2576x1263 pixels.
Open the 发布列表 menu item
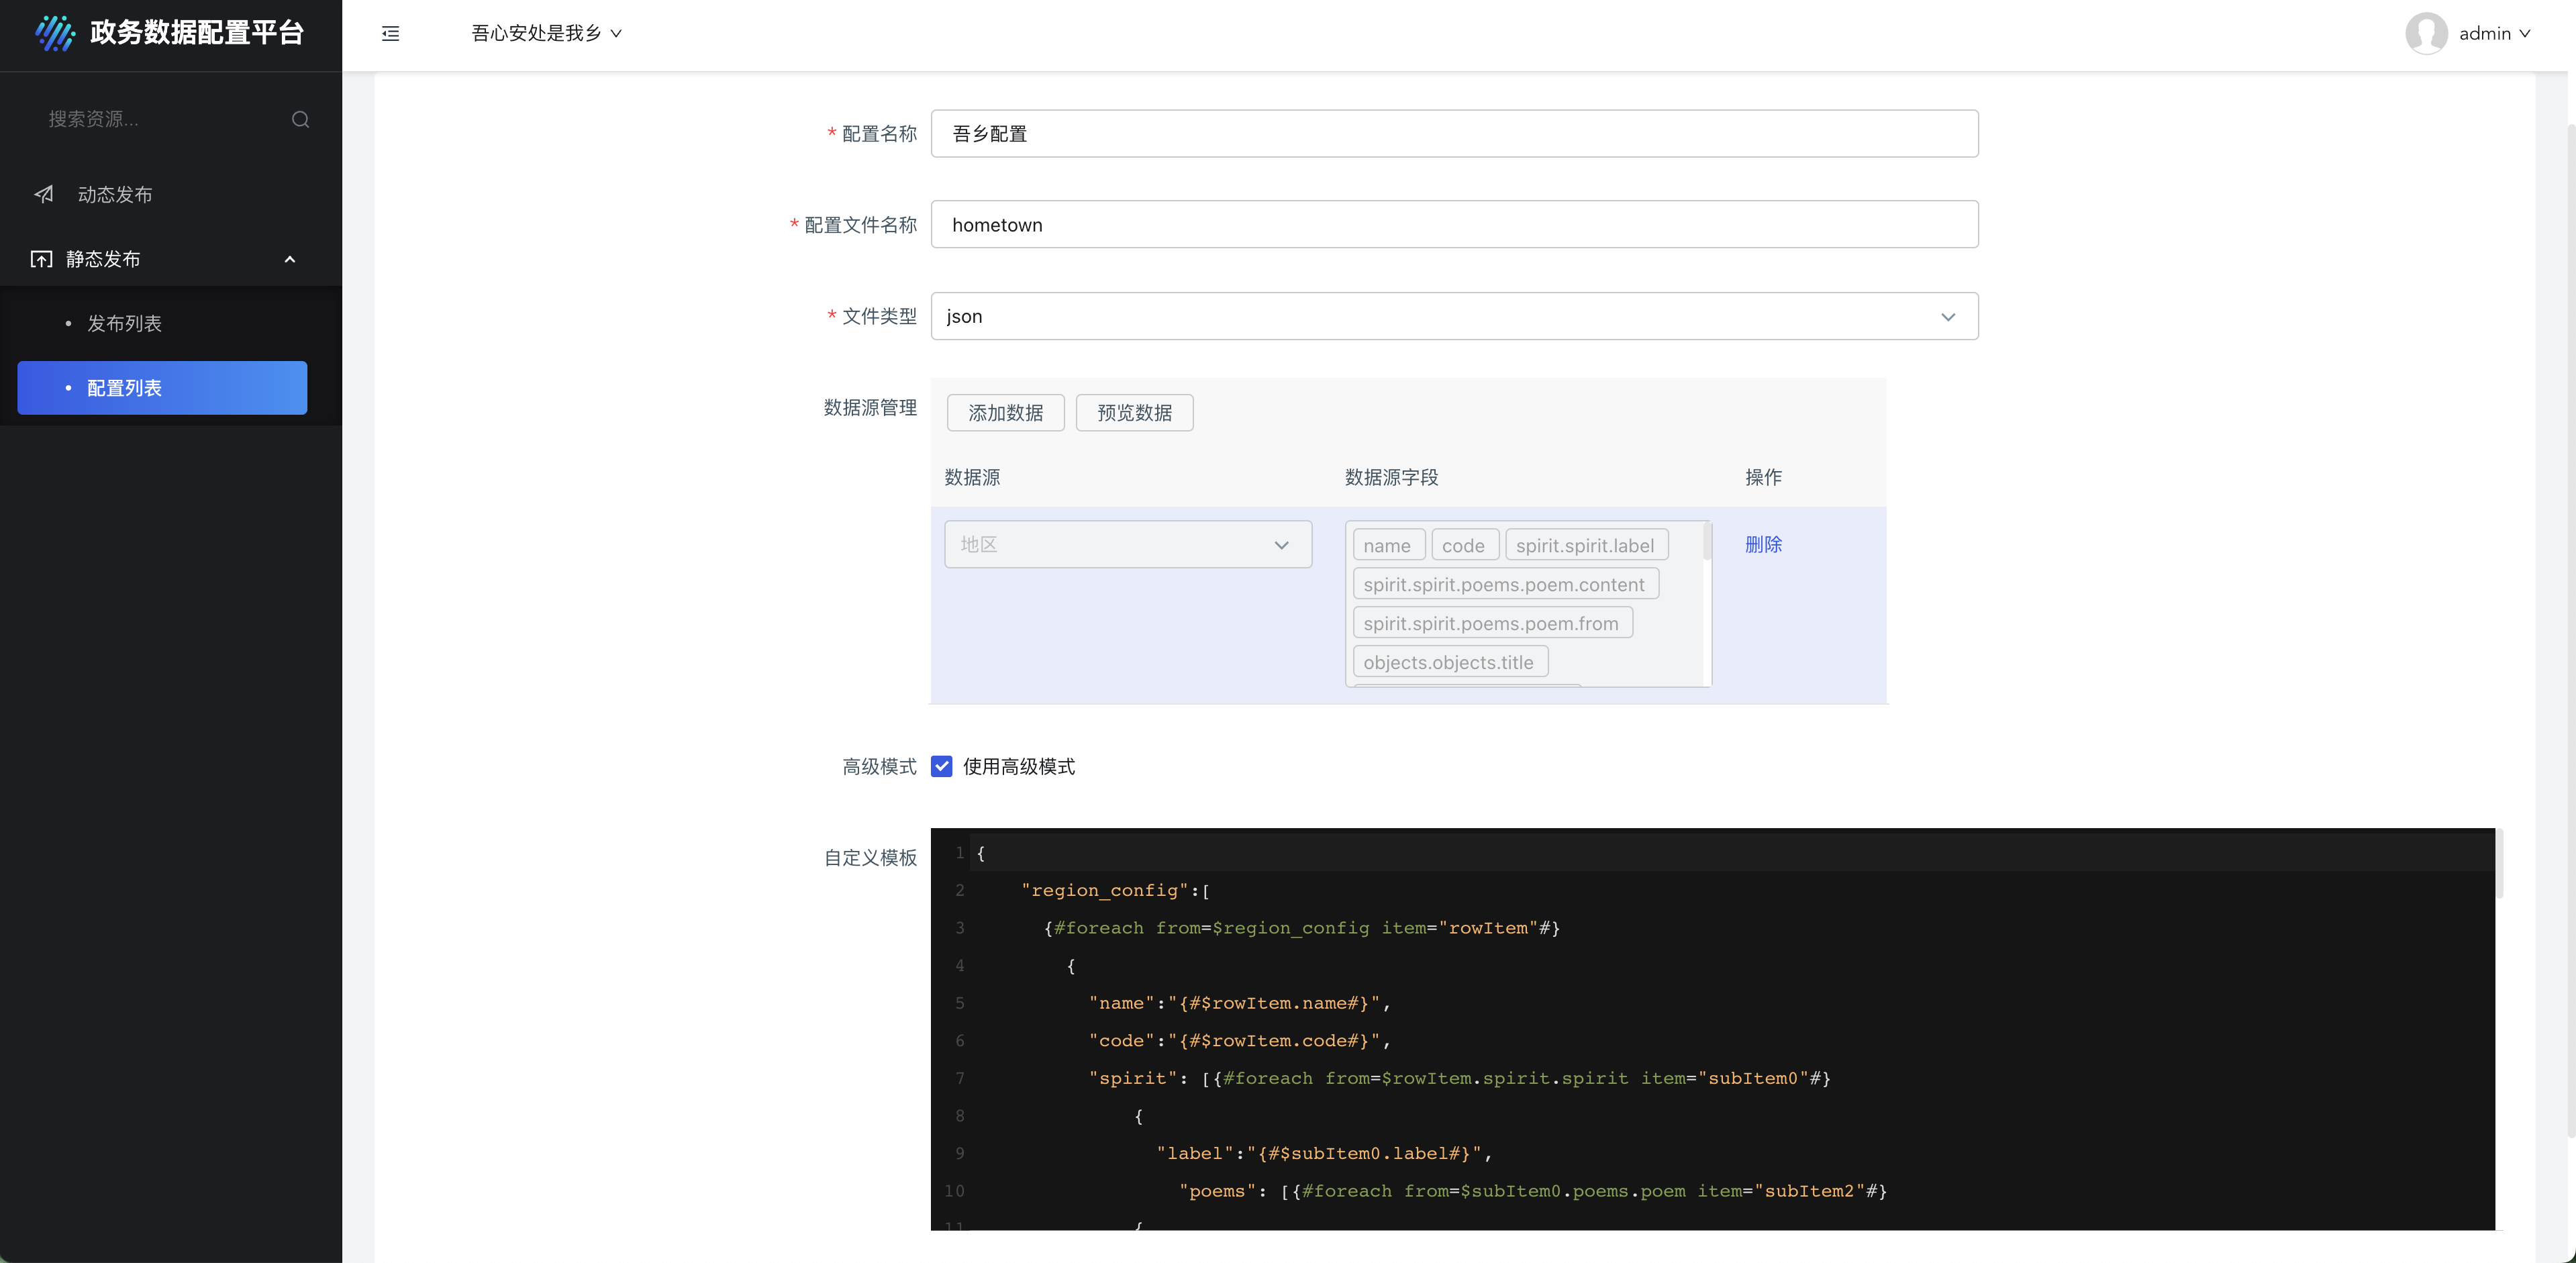(124, 323)
